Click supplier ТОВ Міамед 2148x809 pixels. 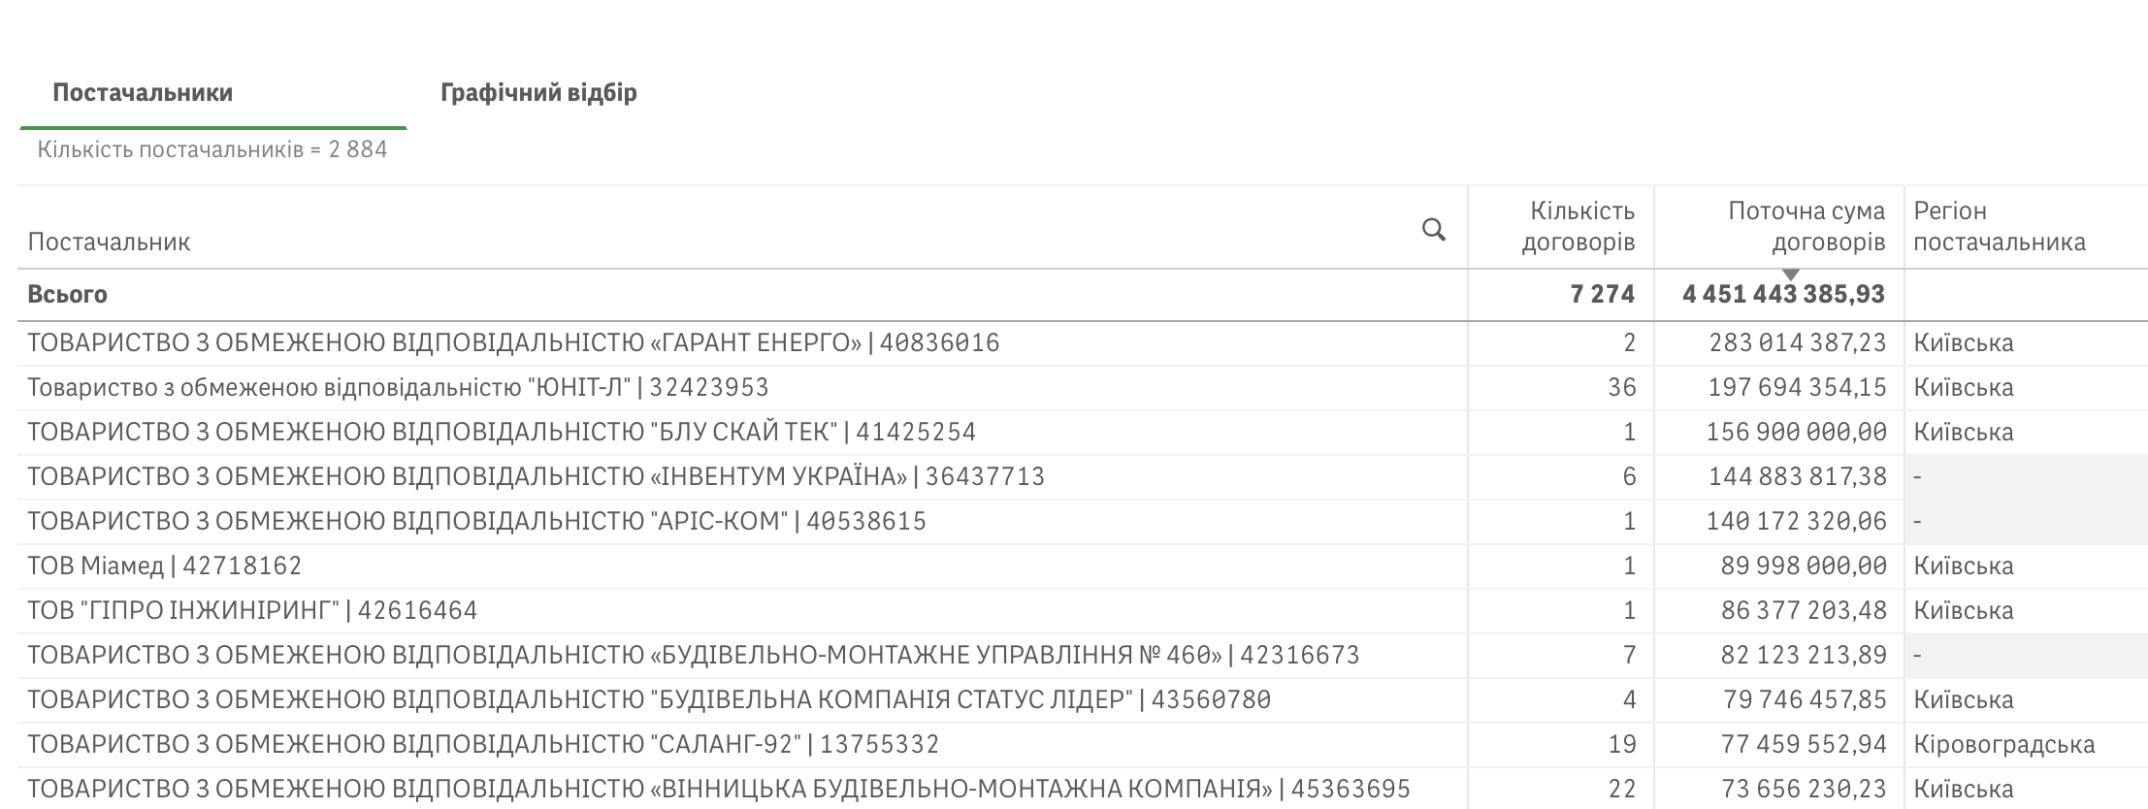click(164, 566)
